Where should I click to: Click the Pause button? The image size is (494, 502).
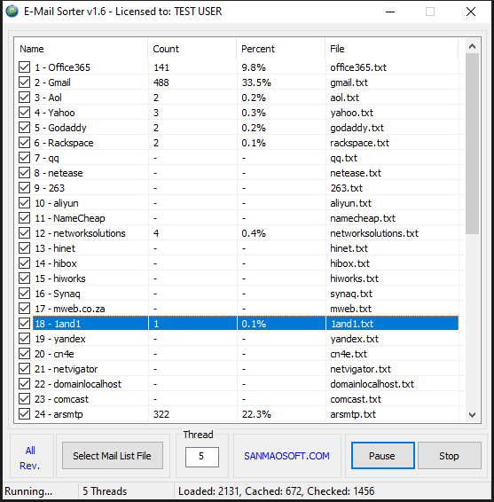[383, 456]
